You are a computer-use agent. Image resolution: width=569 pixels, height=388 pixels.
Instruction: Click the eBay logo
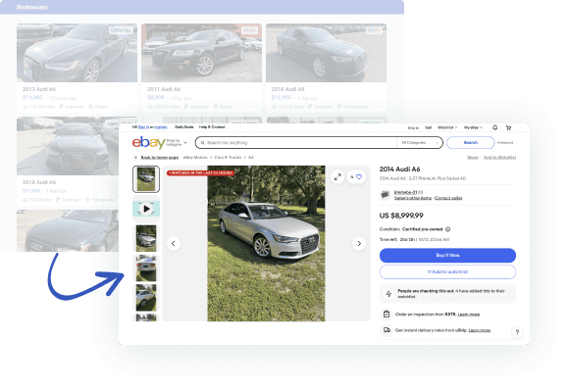(x=148, y=142)
